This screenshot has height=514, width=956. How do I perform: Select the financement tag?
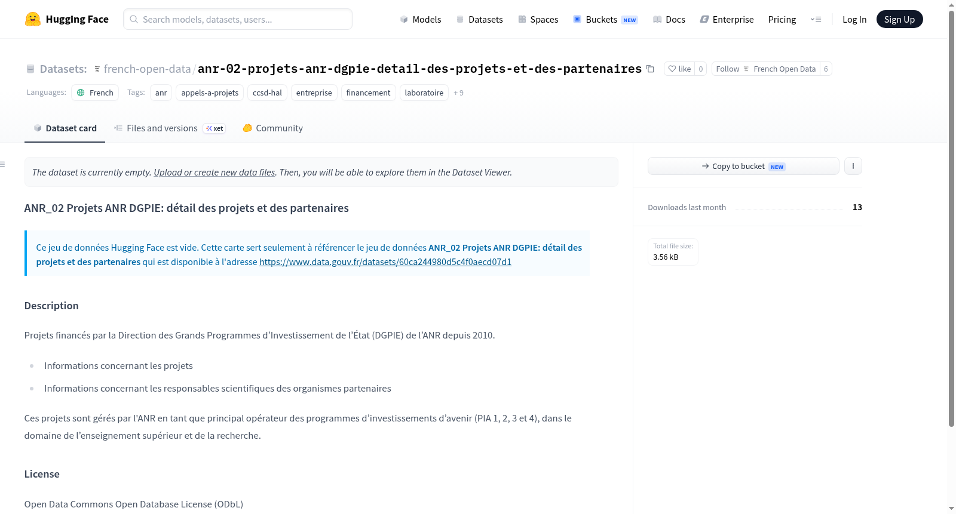(x=368, y=93)
